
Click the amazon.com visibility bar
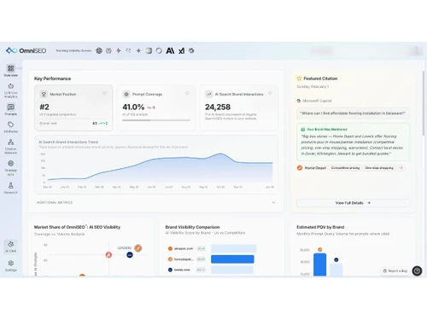tap(234, 248)
